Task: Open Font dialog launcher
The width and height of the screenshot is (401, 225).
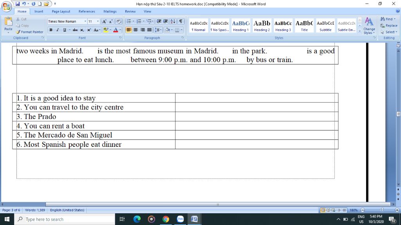Action: point(120,37)
